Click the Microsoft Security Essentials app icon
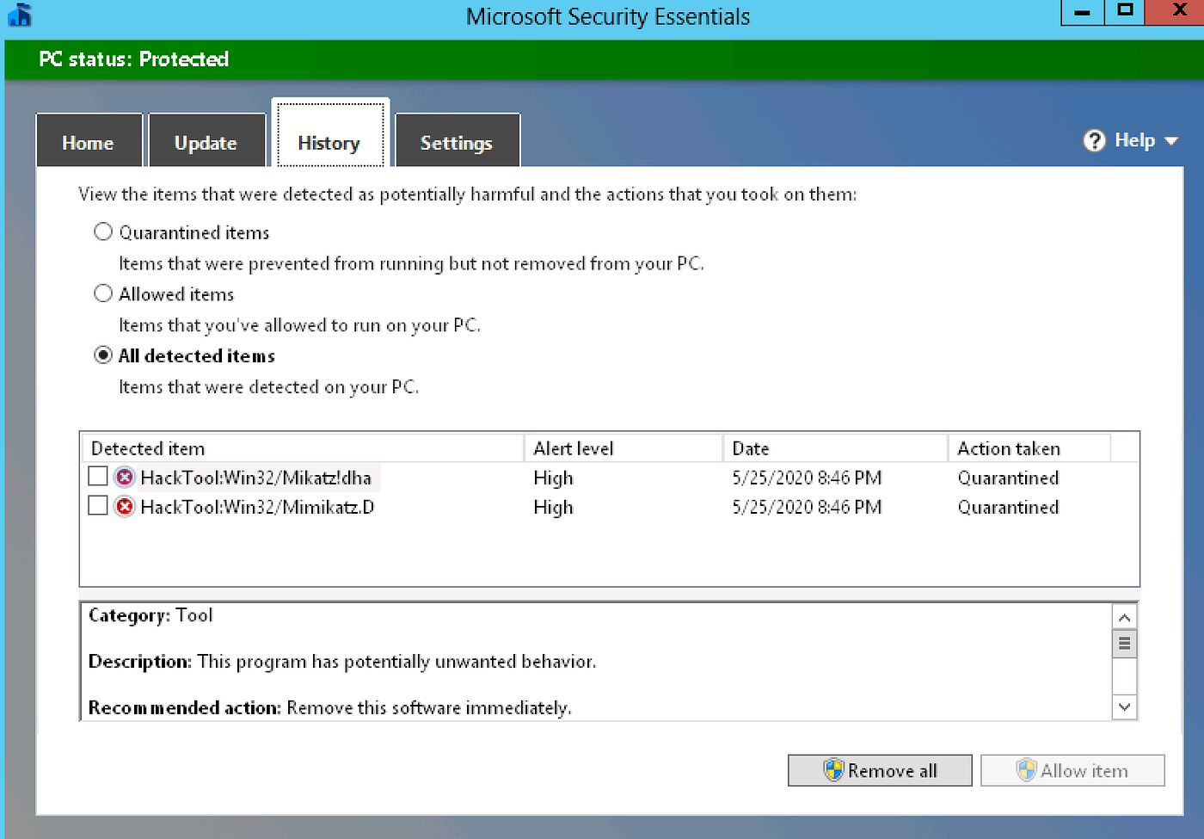 (x=20, y=15)
